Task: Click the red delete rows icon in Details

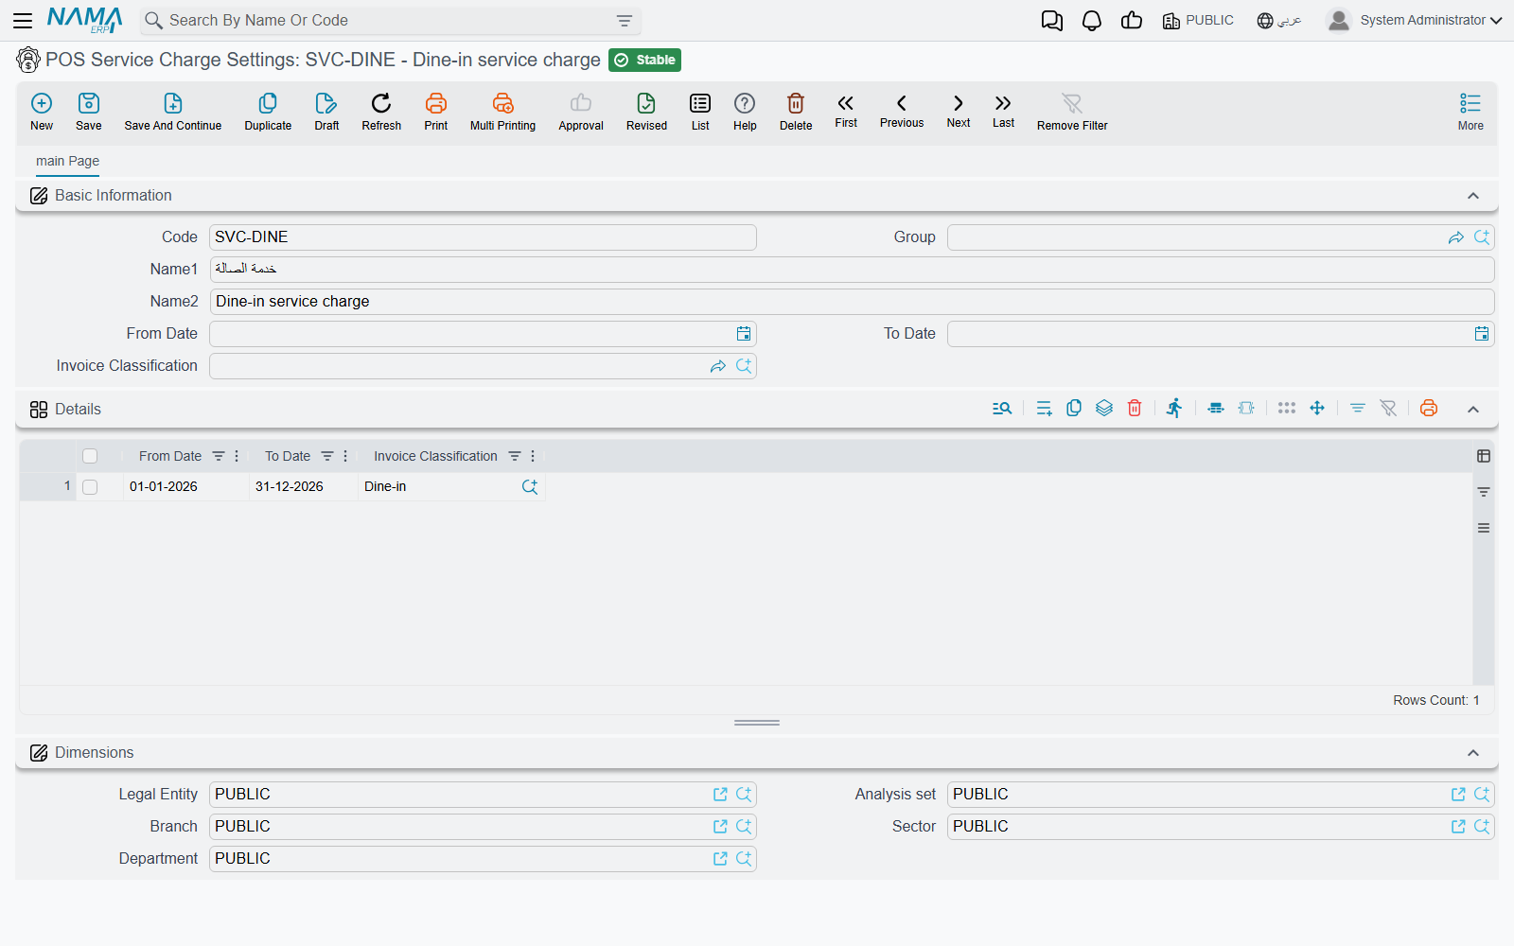Action: 1135,409
